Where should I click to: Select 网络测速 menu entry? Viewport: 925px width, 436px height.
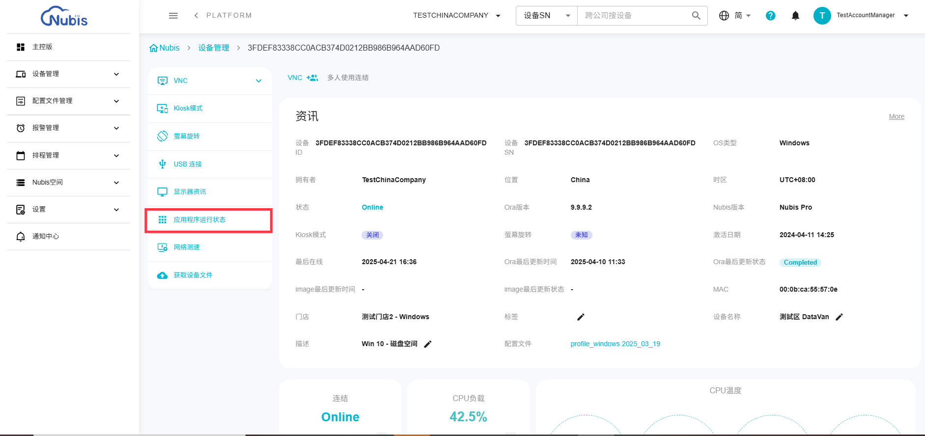210,247
